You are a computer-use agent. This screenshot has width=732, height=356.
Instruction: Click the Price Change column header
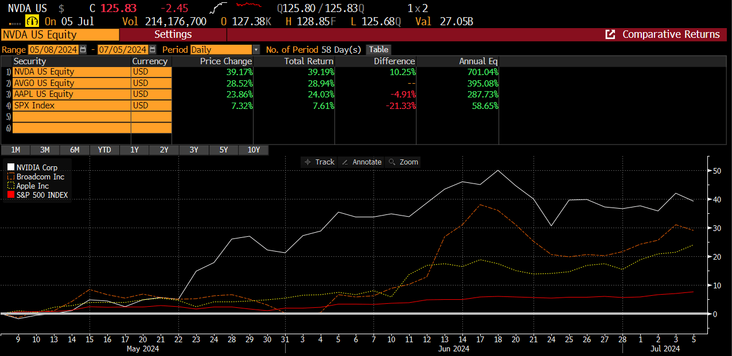225,61
